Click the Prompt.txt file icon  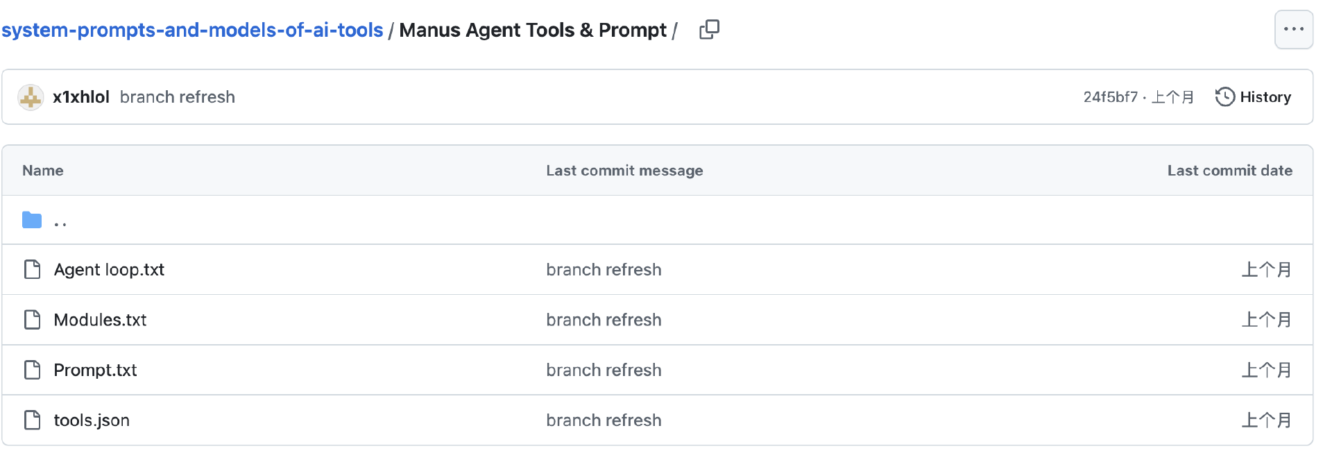pos(32,370)
